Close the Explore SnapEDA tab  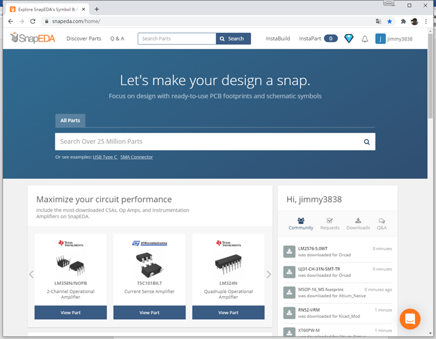83,9
